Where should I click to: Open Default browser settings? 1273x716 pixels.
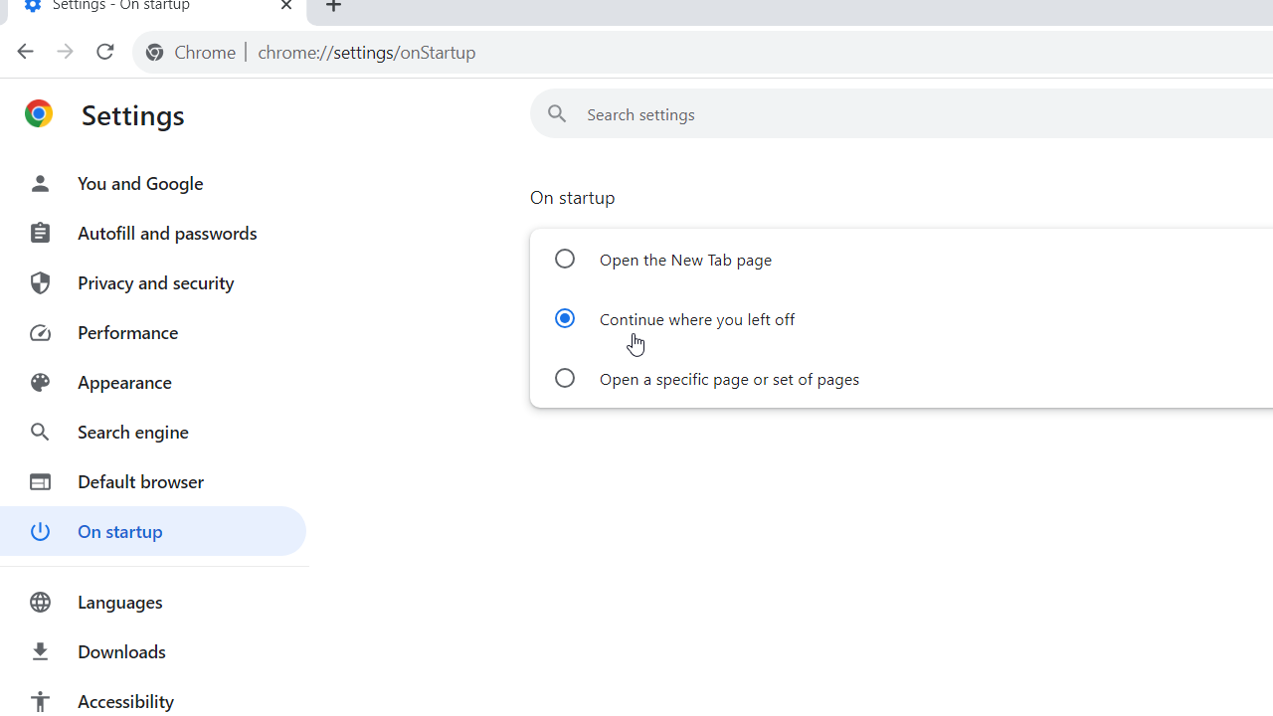[153, 481]
